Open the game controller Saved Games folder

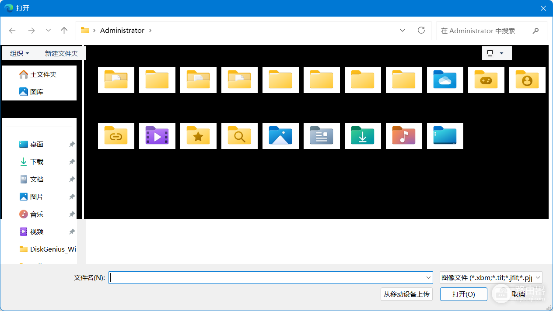pyautogui.click(x=486, y=80)
